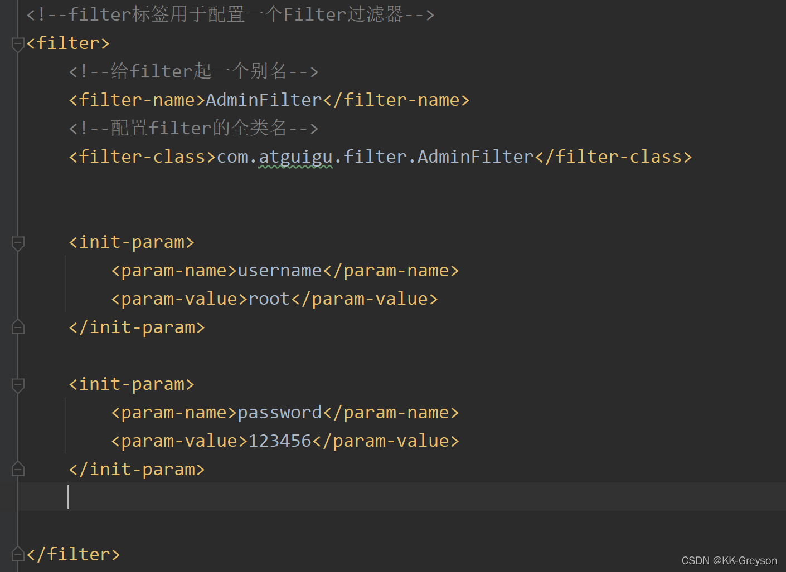Click the blank line holding the text caret
The height and width of the screenshot is (572, 786).
click(401, 497)
